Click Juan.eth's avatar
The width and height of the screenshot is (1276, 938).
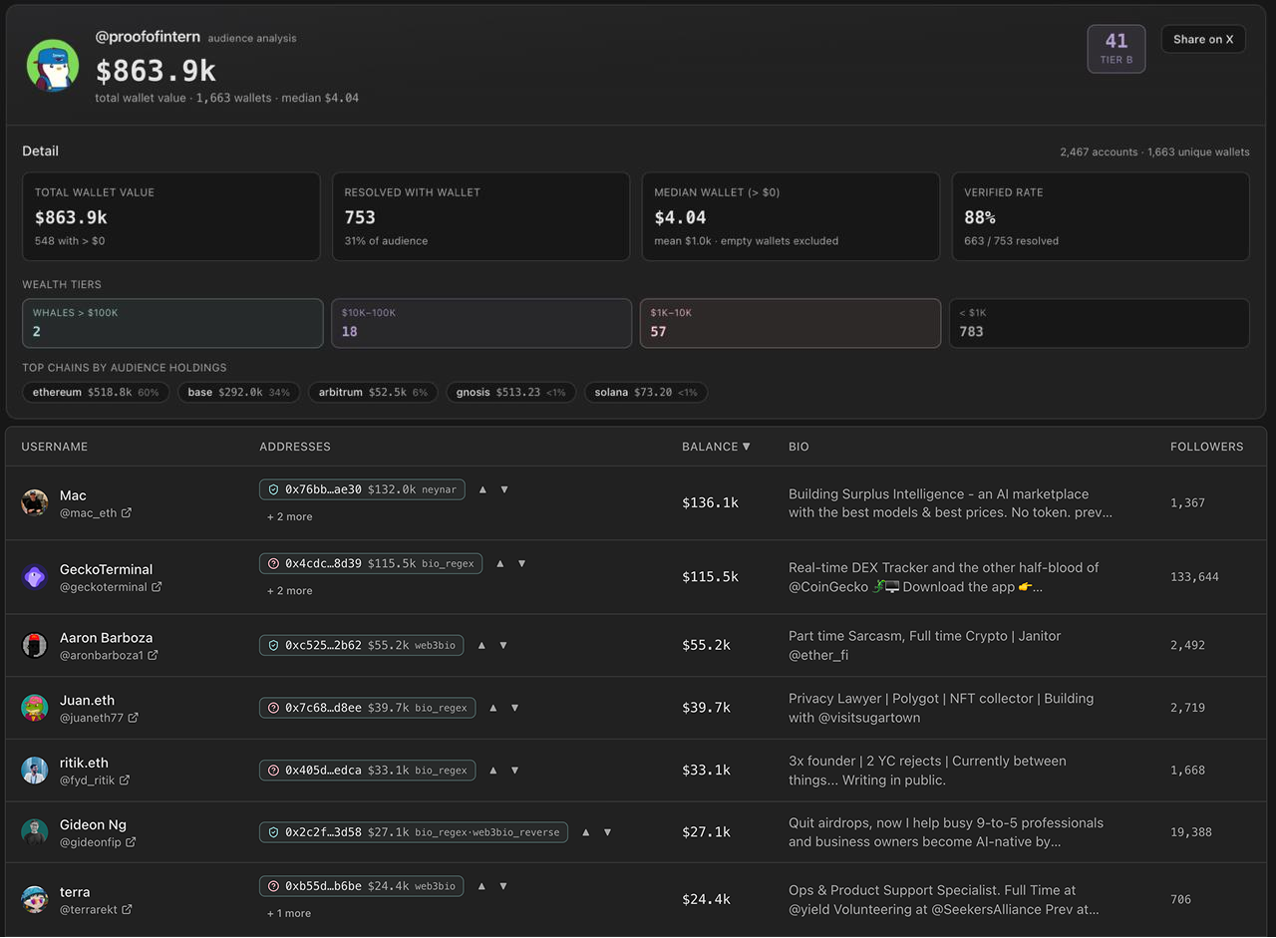pyautogui.click(x=35, y=708)
